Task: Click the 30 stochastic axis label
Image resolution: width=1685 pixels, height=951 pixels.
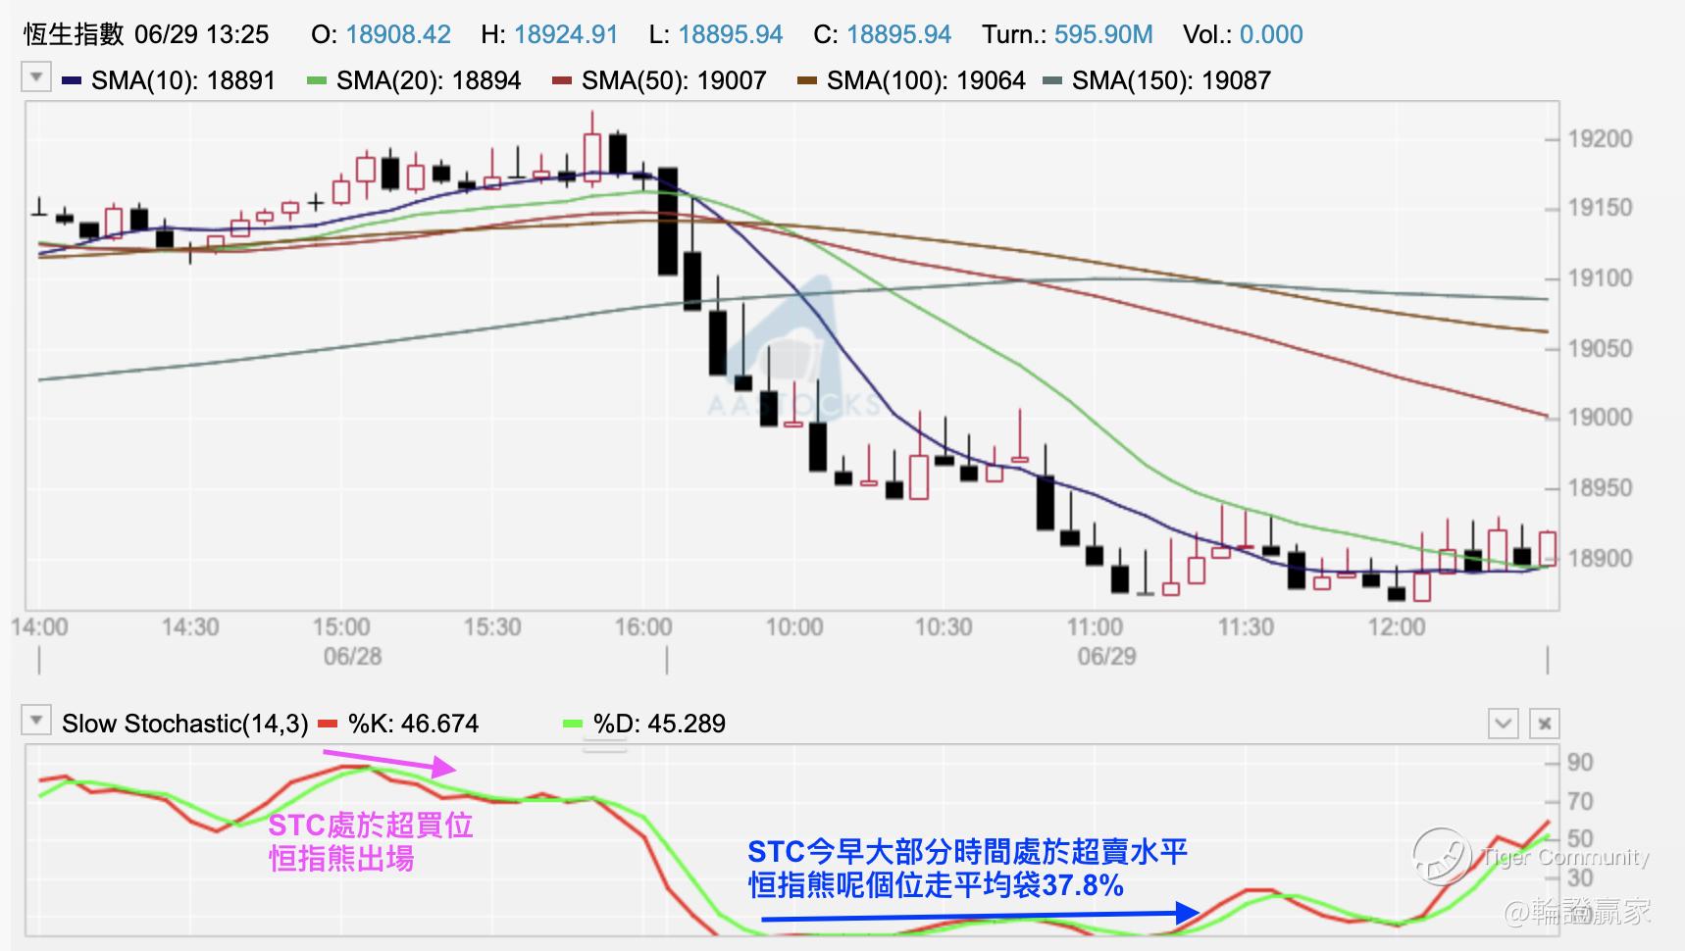Action: click(x=1580, y=878)
